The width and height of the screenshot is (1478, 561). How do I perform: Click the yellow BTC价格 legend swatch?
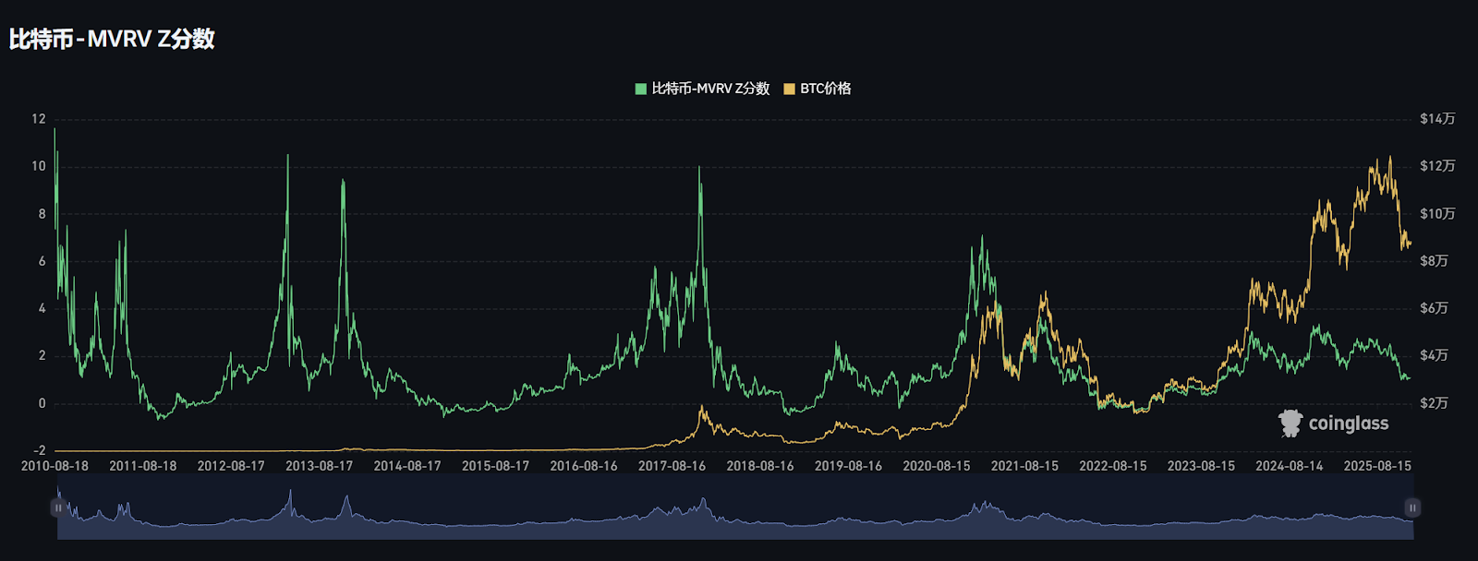[789, 89]
